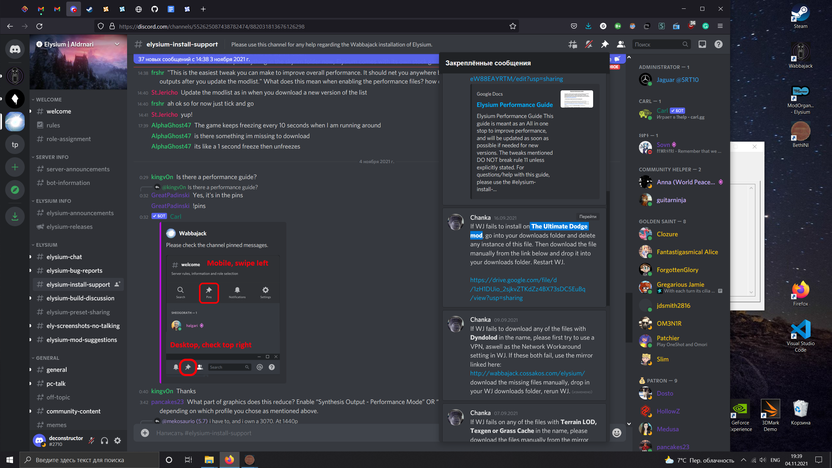Screen dimensions: 832x468
Task: Open the Elysium | Aldrnari server dropdown
Action: tap(116, 44)
